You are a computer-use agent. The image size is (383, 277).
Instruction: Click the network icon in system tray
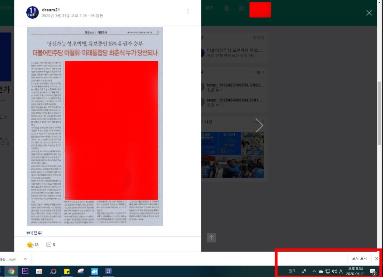328,271
